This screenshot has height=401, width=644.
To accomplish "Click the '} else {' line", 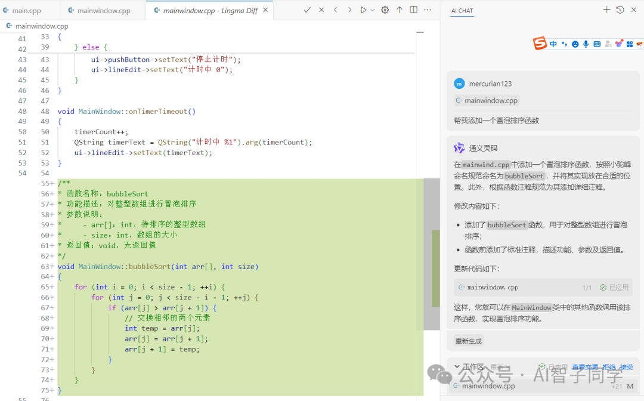I will [x=91, y=47].
